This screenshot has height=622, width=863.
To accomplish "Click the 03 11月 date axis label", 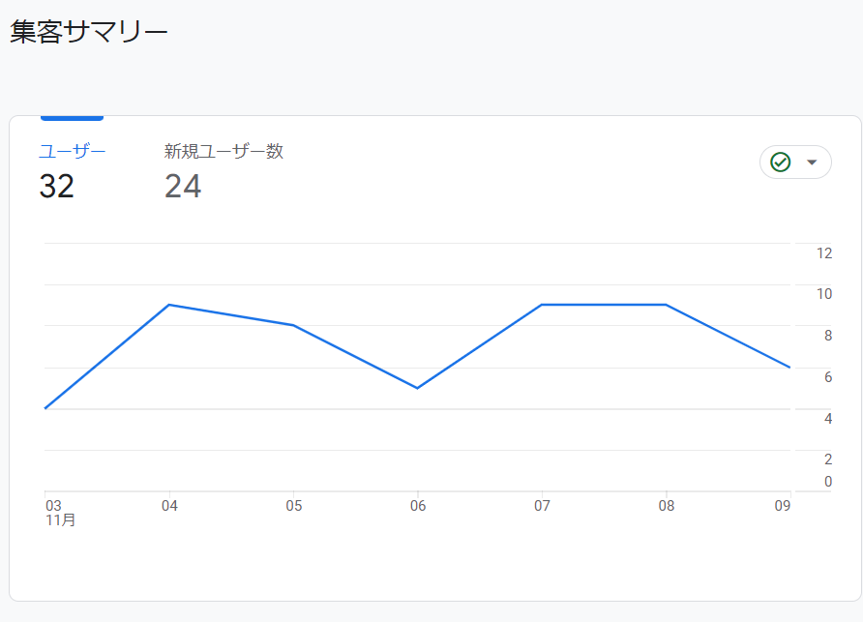I will tap(60, 513).
